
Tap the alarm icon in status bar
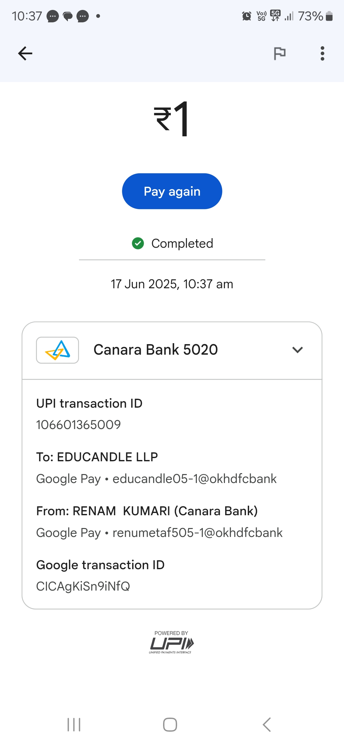point(247,16)
